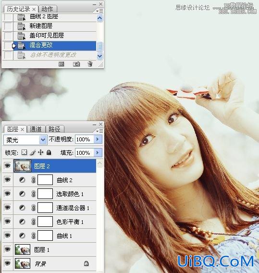The width and height of the screenshot is (259, 273).
Task: Select layer mask of 色彩平衡 1
Action: tap(45, 222)
